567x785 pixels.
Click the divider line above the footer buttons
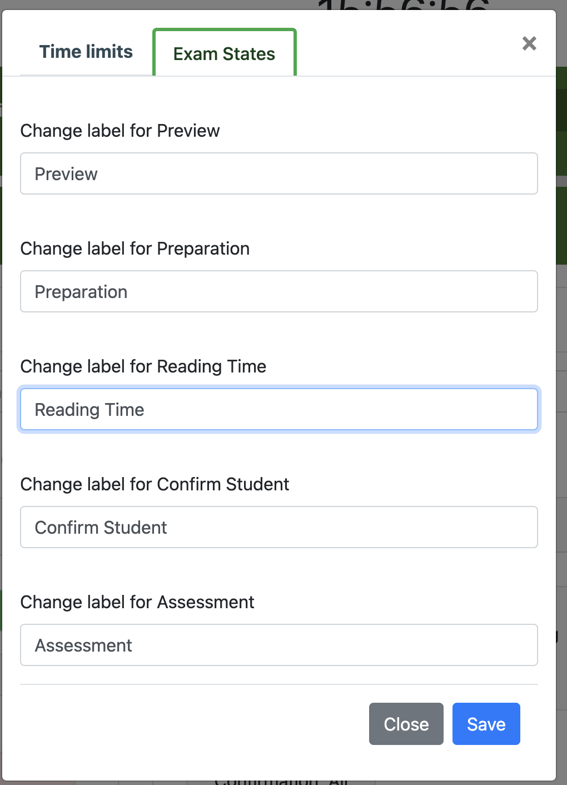279,684
